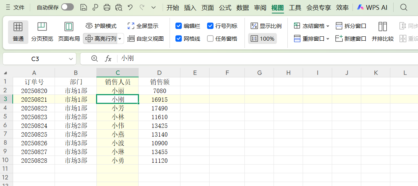Switch to 页面布局 view

pyautogui.click(x=69, y=32)
